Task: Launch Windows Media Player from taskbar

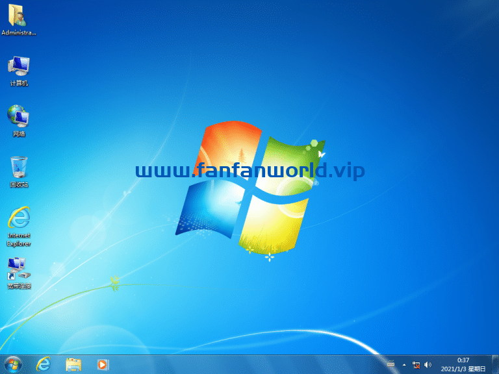Action: [103, 364]
